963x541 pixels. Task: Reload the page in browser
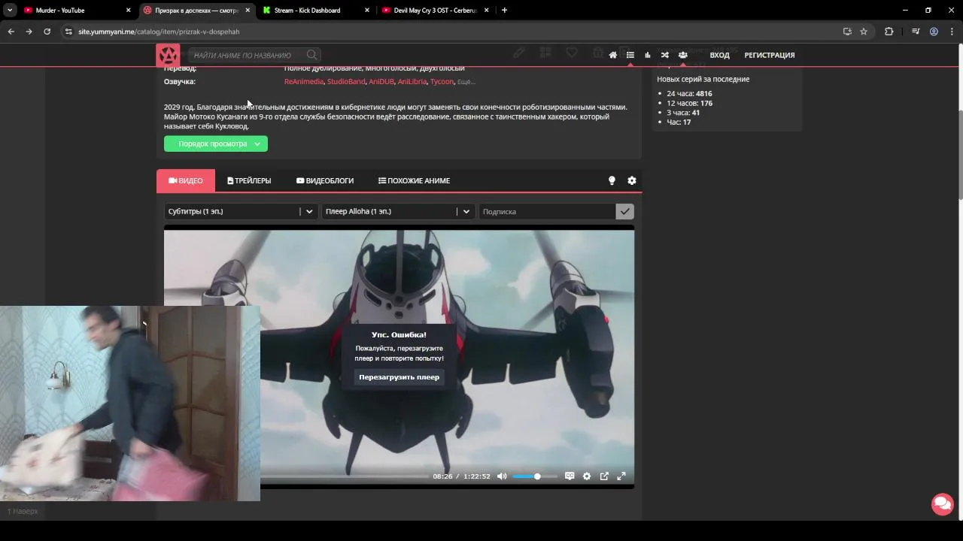[x=47, y=32]
